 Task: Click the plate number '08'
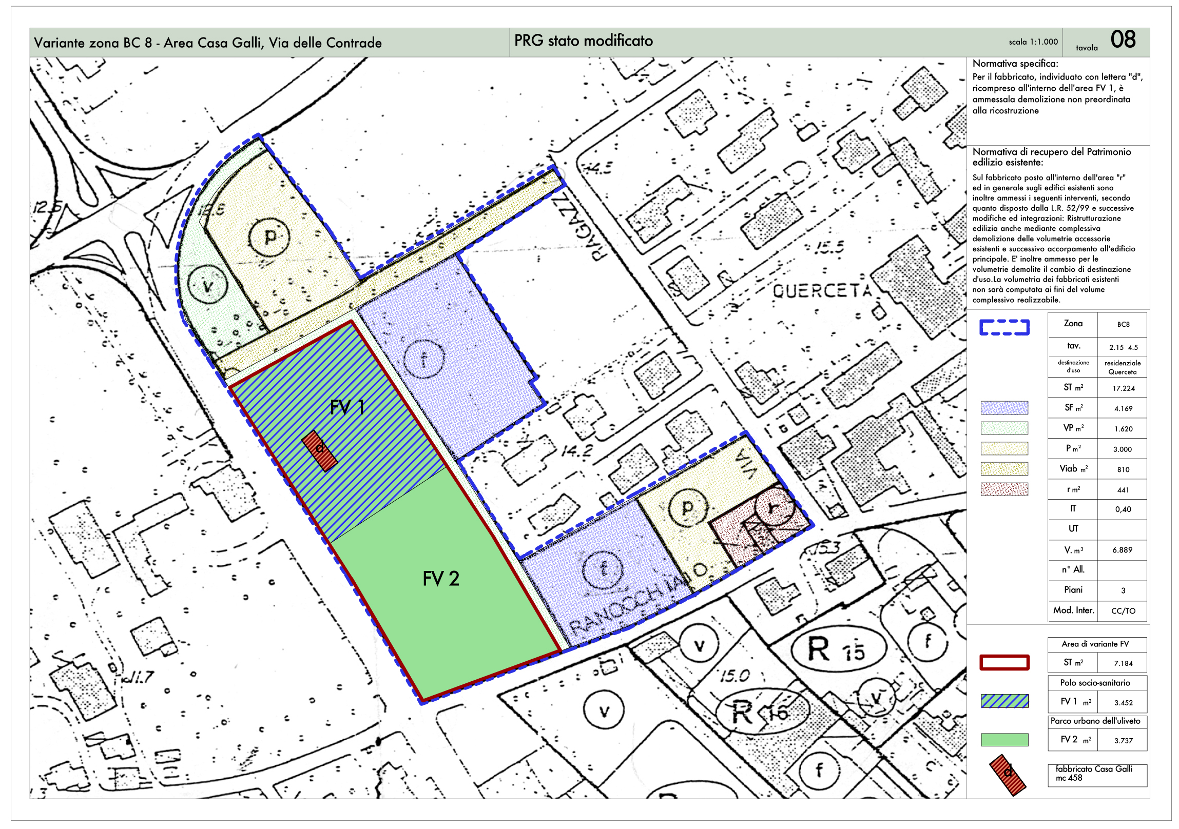click(x=1123, y=40)
